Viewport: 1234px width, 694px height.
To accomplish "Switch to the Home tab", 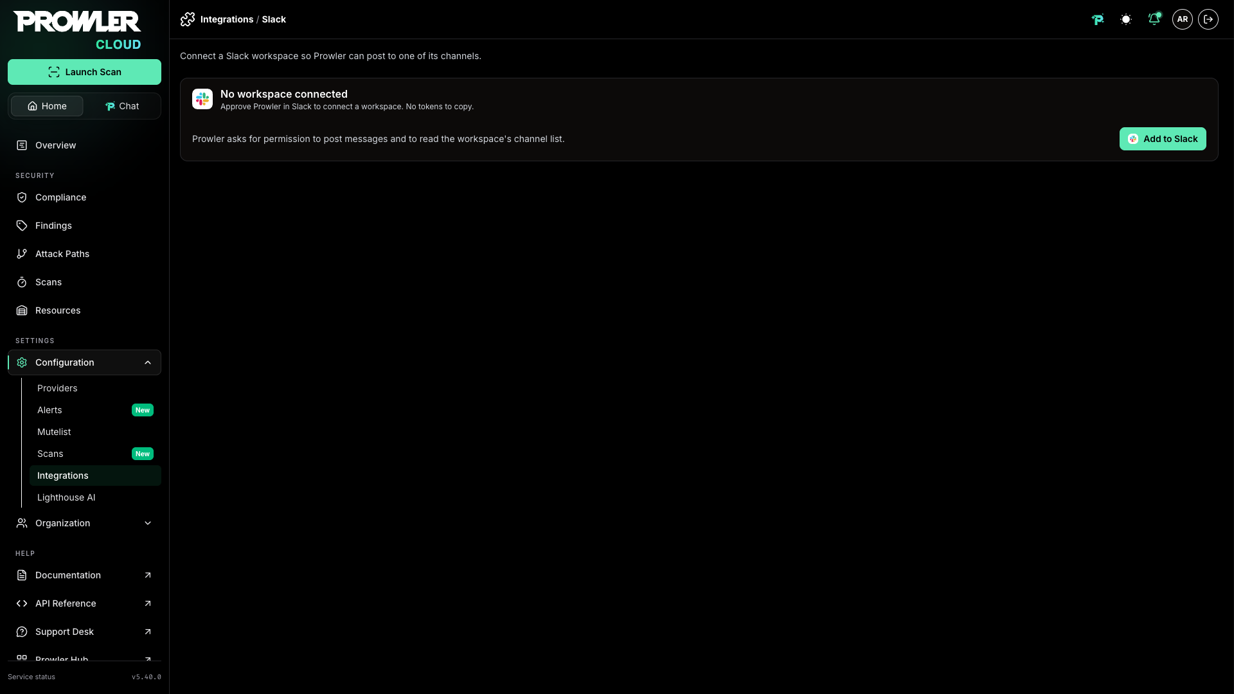I will coord(47,106).
